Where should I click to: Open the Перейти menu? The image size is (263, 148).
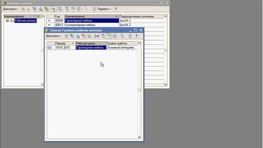click(x=104, y=9)
